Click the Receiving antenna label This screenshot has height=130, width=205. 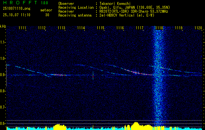75,15
